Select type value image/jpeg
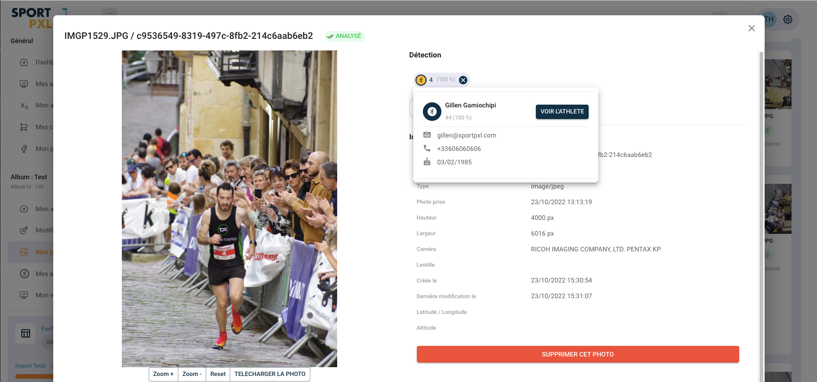The height and width of the screenshot is (382, 817). click(547, 186)
